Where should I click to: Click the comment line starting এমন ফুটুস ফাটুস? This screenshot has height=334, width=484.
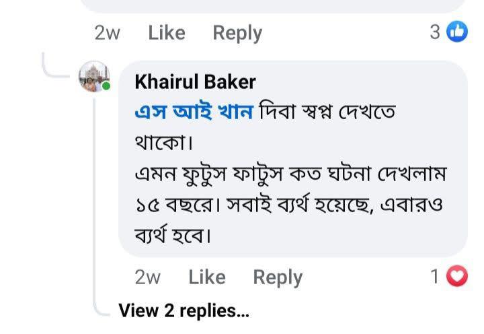[x=290, y=174]
